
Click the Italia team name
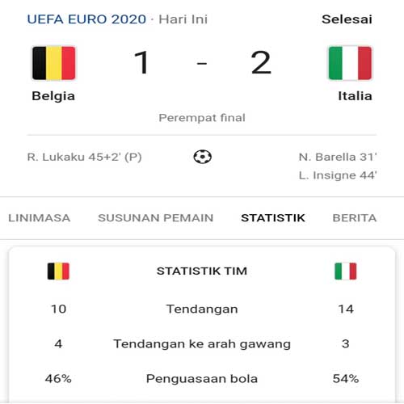pyautogui.click(x=355, y=96)
